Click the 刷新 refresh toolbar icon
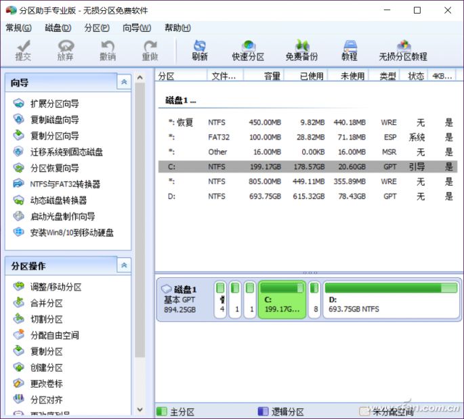464x419 pixels. click(x=199, y=50)
